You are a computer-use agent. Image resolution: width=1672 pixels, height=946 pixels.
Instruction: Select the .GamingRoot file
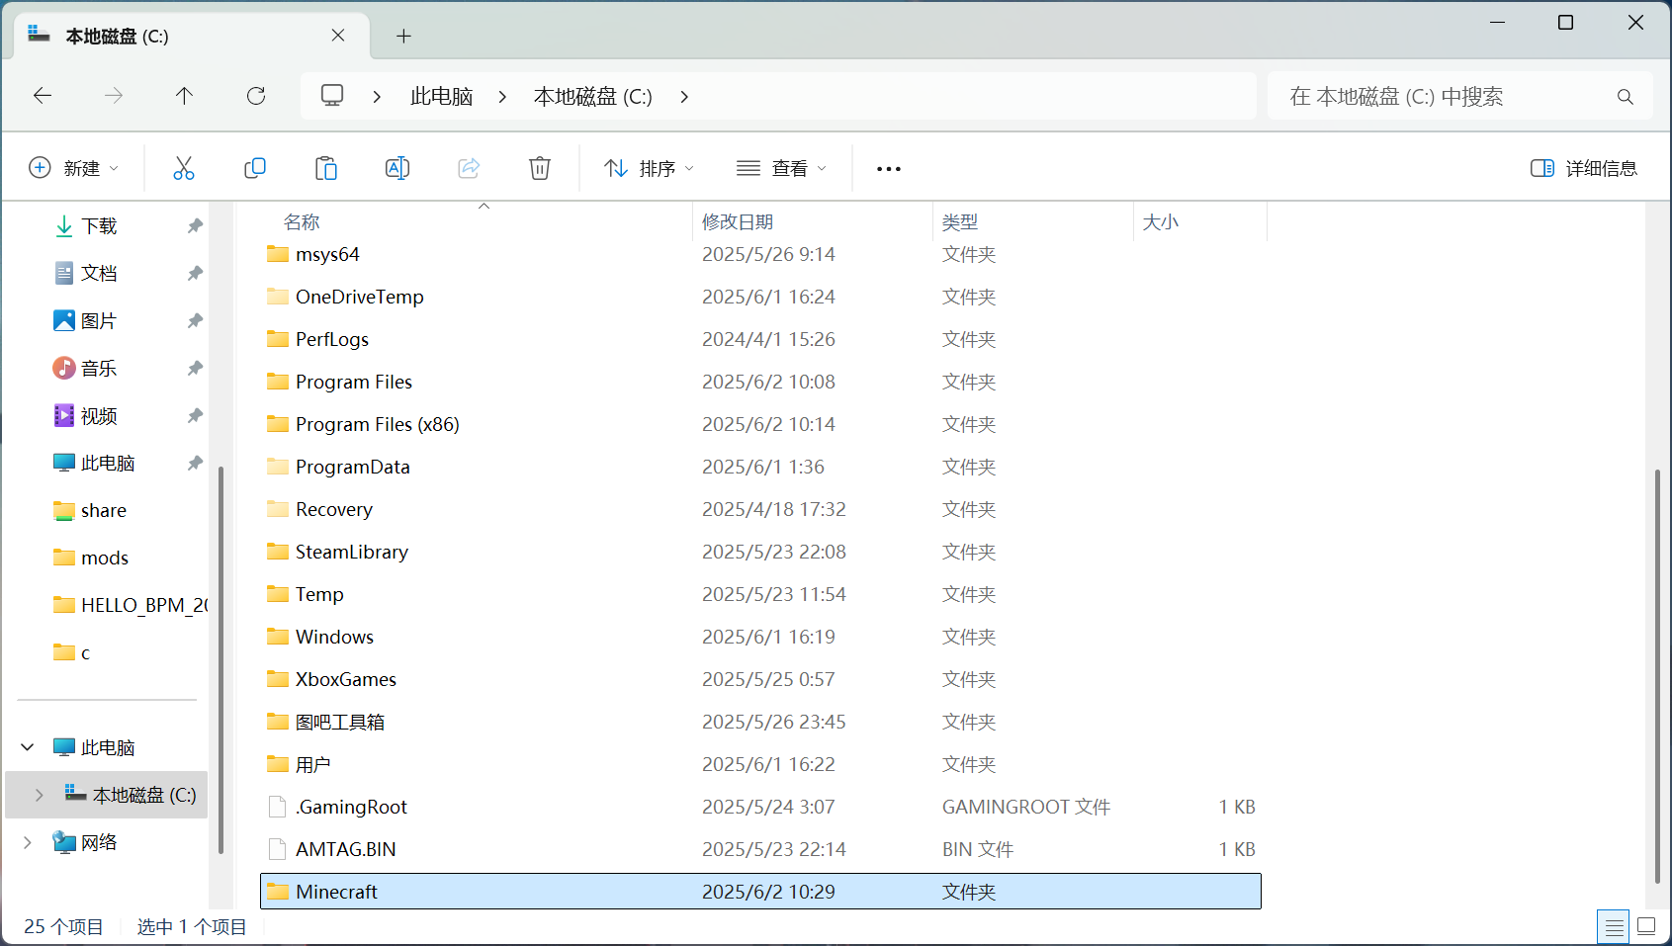pyautogui.click(x=760, y=807)
